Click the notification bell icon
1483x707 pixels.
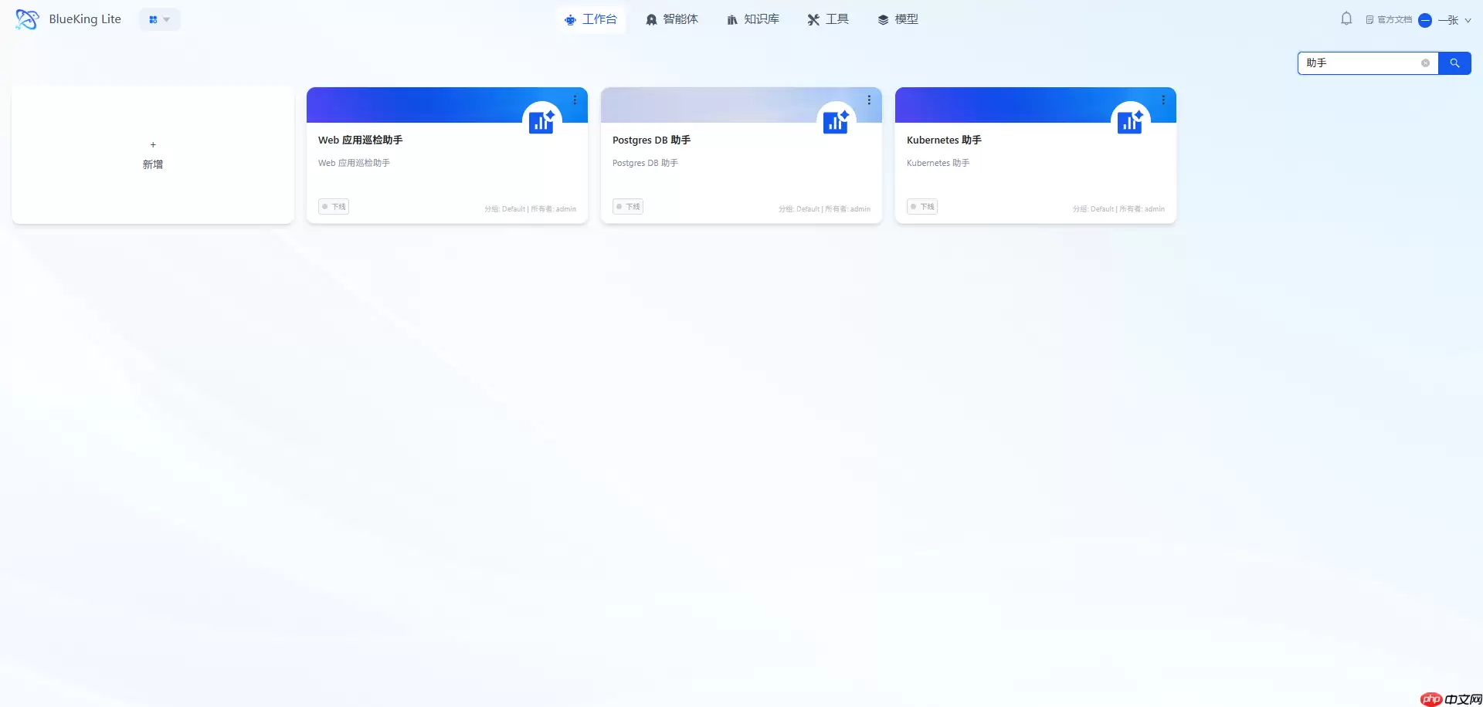coord(1346,19)
